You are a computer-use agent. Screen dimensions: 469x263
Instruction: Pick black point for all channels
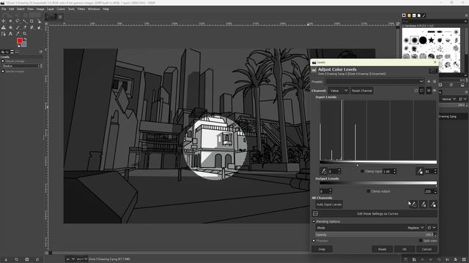pos(413,205)
